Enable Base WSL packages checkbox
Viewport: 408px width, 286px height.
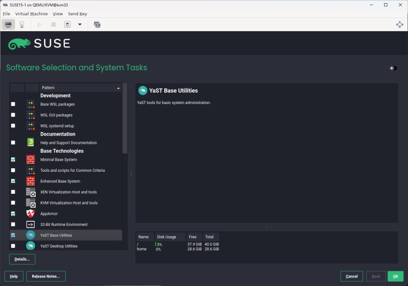[x=13, y=105]
